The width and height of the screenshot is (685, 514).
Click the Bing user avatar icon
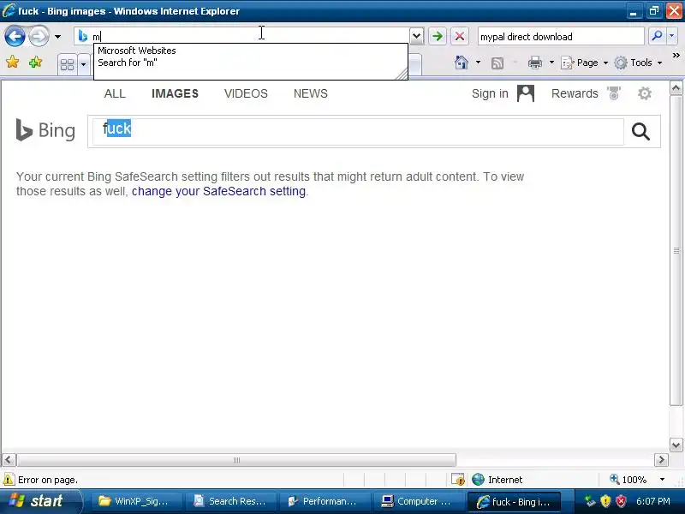526,93
